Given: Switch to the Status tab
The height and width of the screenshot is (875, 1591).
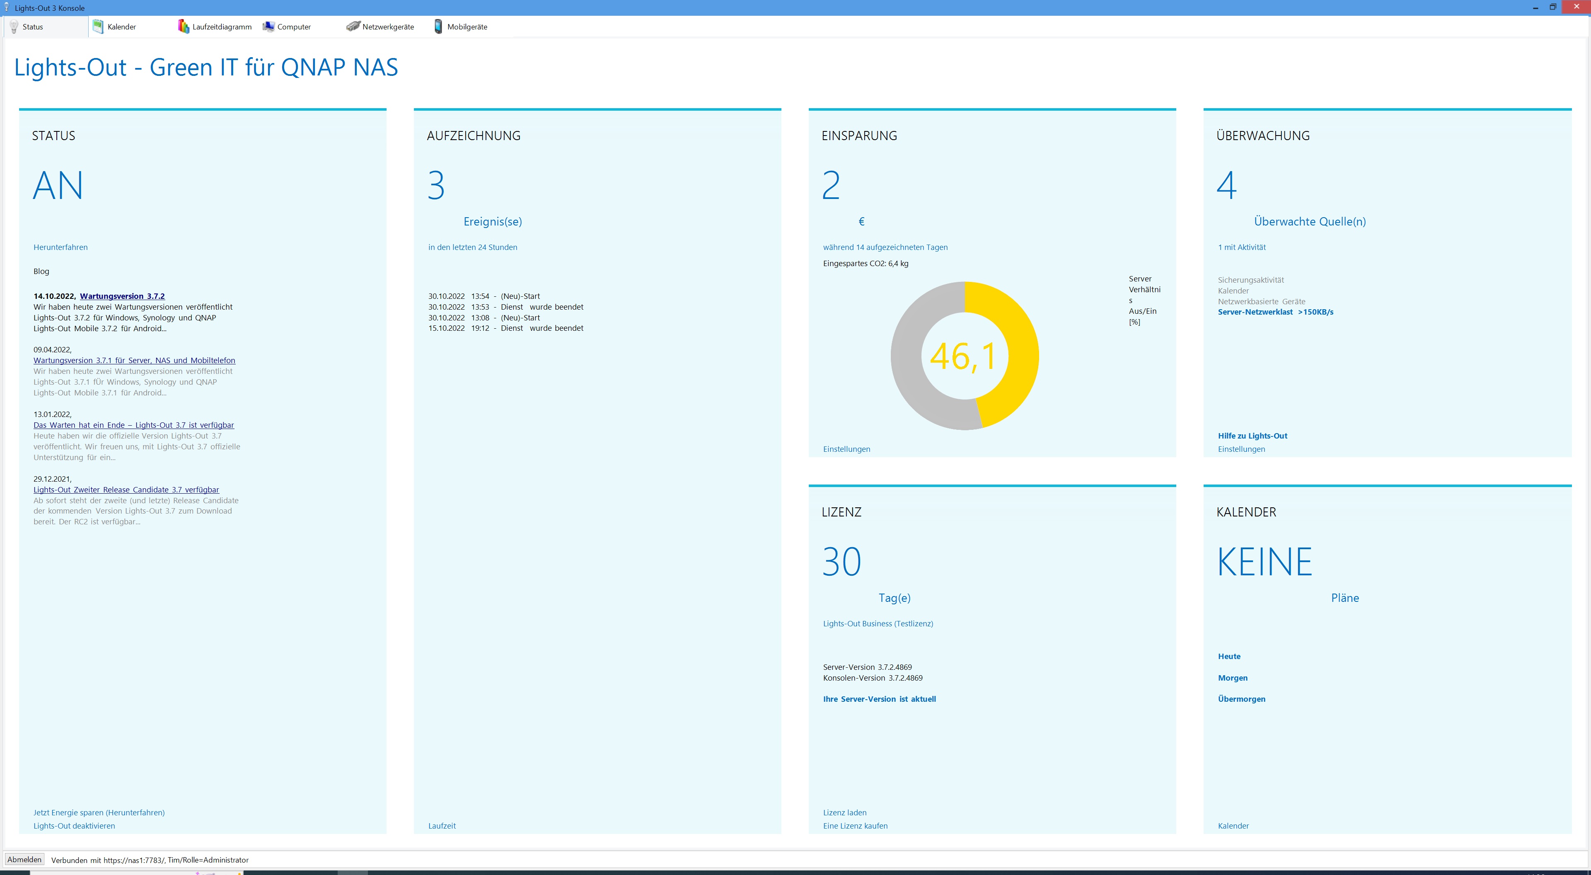Looking at the screenshot, I should 46,27.
